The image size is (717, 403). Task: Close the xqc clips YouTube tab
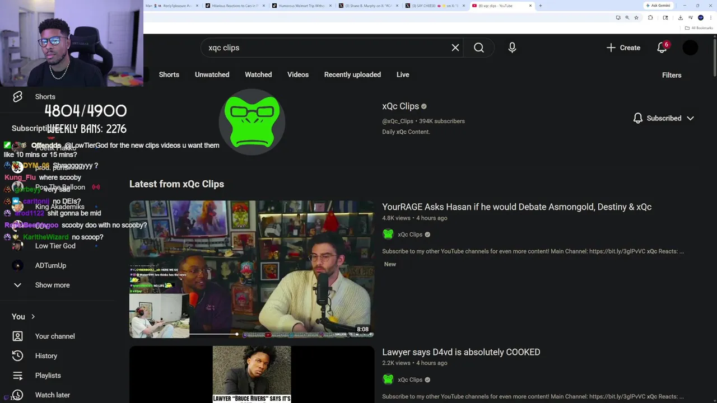coord(530,6)
